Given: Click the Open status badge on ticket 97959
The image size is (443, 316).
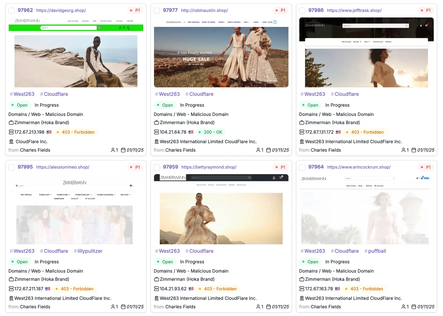Looking at the screenshot, I should coord(165,262).
